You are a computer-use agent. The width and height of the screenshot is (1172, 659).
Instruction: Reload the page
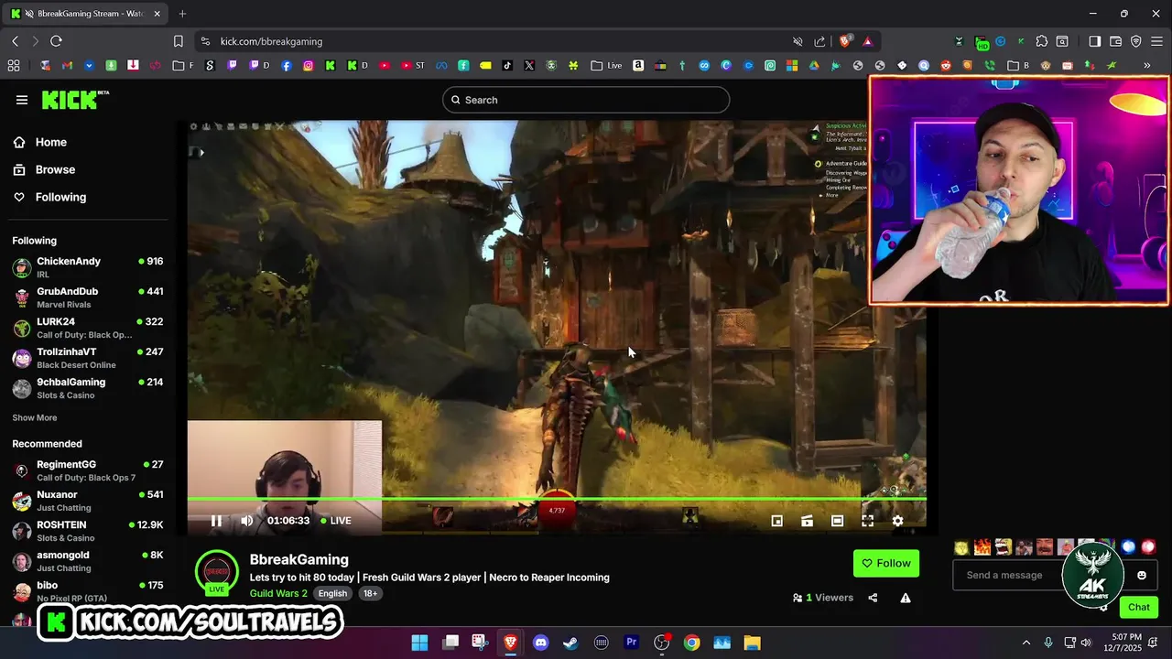point(56,41)
